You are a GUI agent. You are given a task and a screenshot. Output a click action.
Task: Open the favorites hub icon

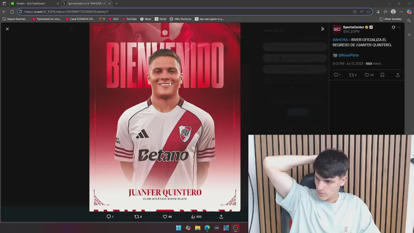pyautogui.click(x=386, y=12)
